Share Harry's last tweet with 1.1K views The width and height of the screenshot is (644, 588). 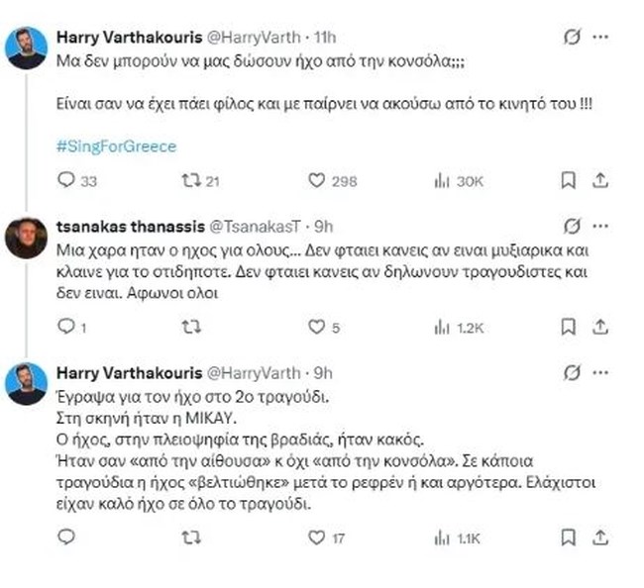tap(599, 538)
